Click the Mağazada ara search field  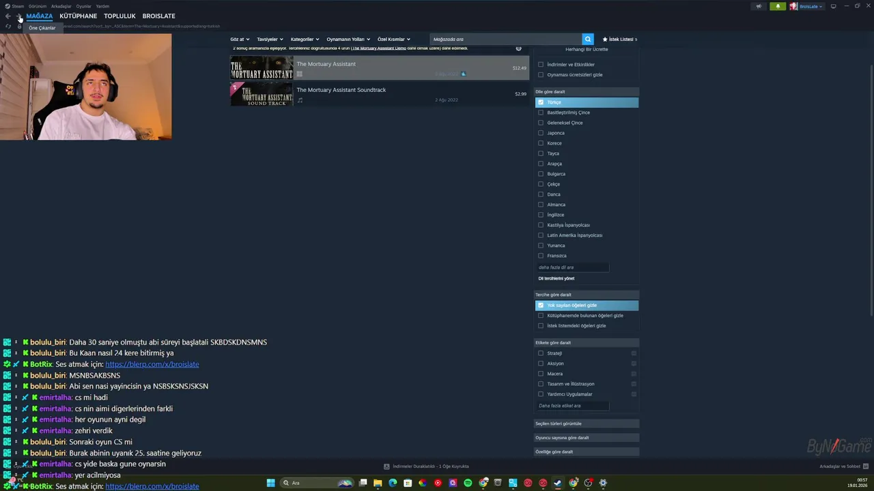click(x=506, y=40)
